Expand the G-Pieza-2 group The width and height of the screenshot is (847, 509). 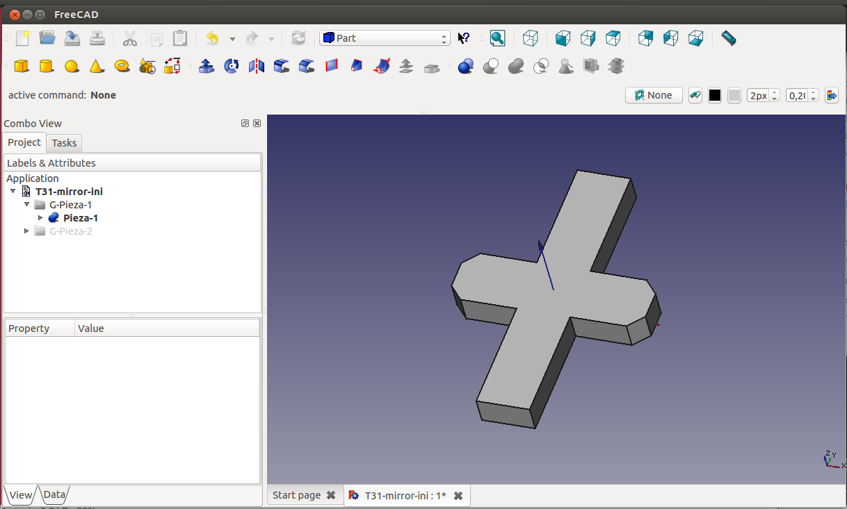click(x=27, y=231)
